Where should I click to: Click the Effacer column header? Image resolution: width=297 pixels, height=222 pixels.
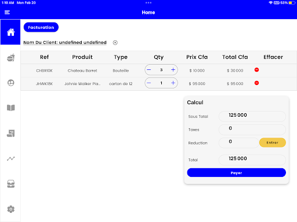pyautogui.click(x=273, y=57)
